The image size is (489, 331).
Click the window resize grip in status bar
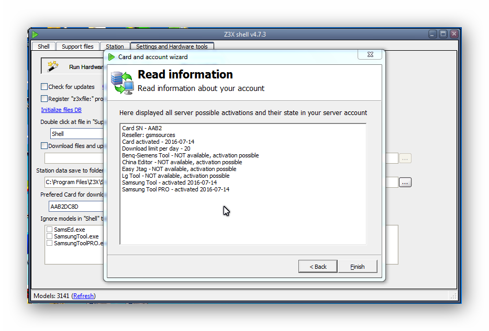(x=453, y=296)
